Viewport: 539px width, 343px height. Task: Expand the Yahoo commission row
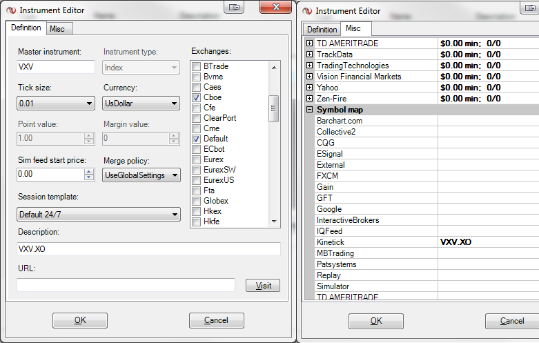309,87
